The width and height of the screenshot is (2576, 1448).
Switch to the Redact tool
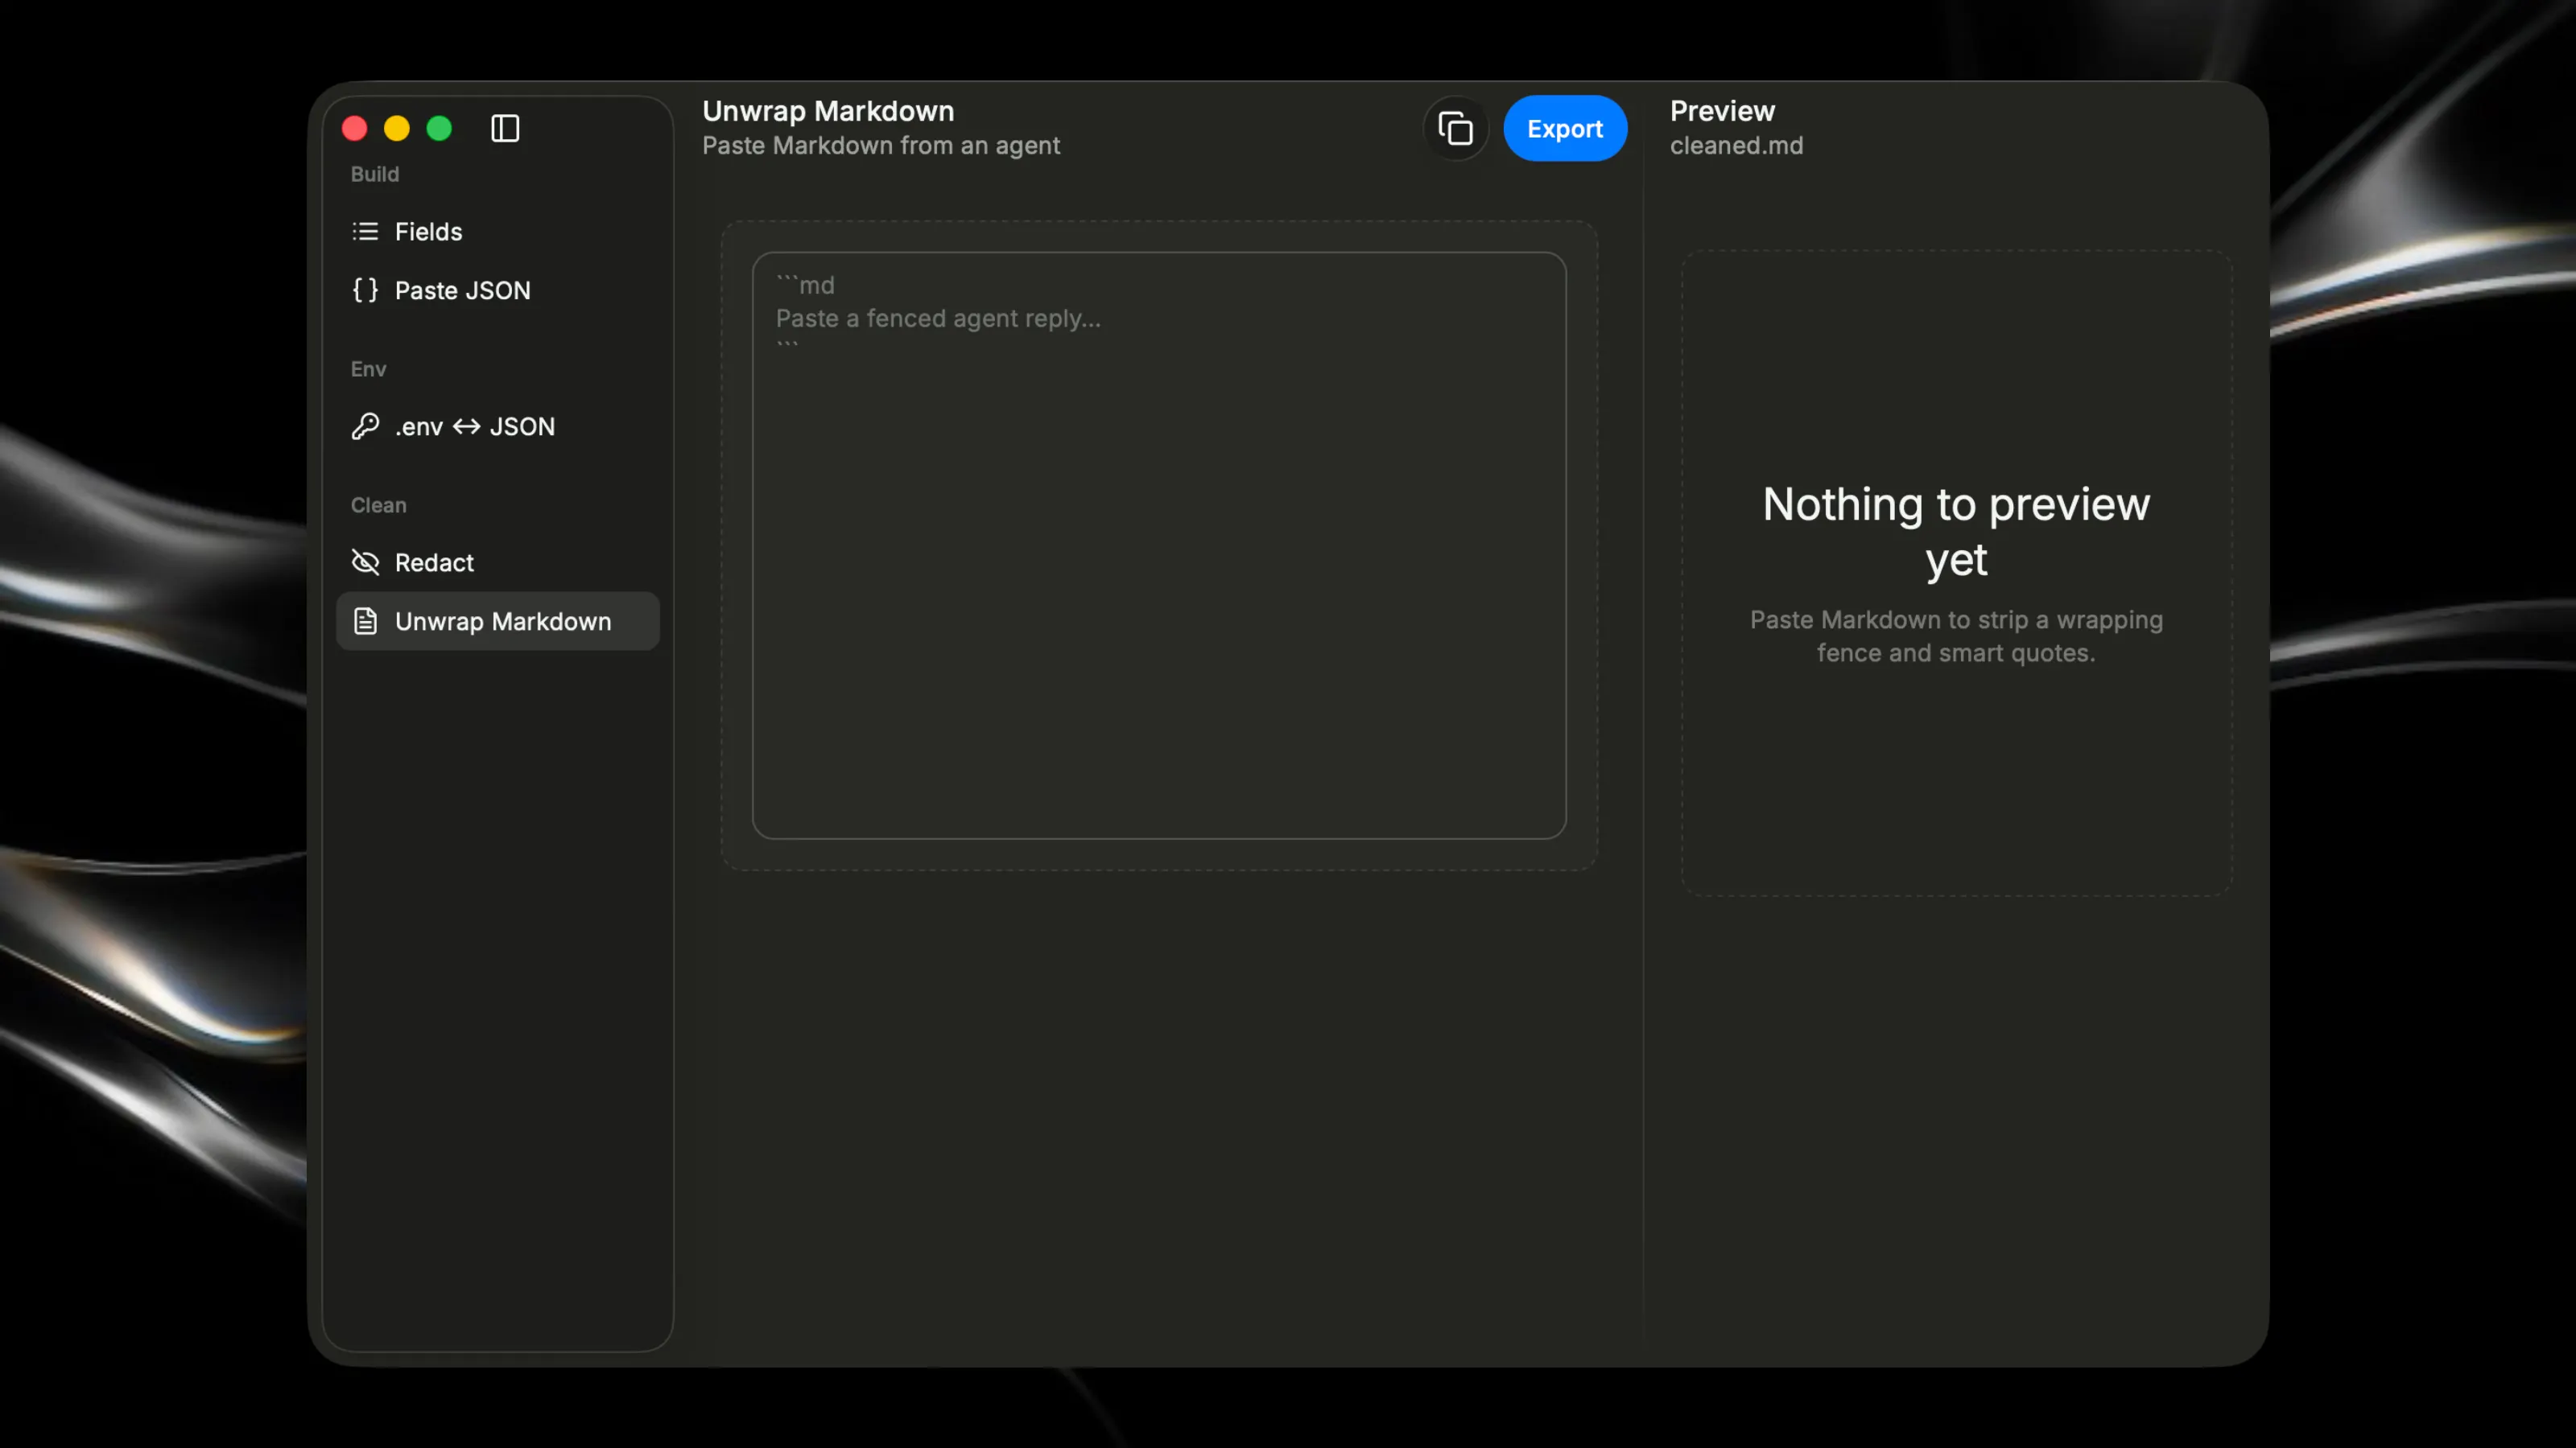coord(497,562)
